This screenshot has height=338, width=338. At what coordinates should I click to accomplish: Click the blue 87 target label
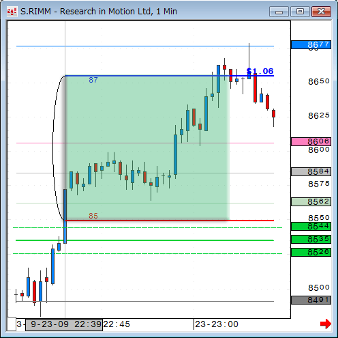click(x=93, y=80)
